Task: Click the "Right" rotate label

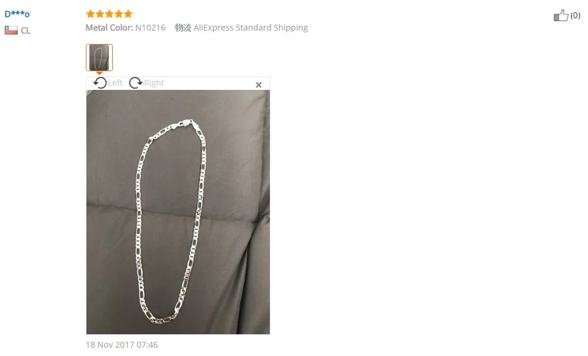Action: tap(154, 83)
